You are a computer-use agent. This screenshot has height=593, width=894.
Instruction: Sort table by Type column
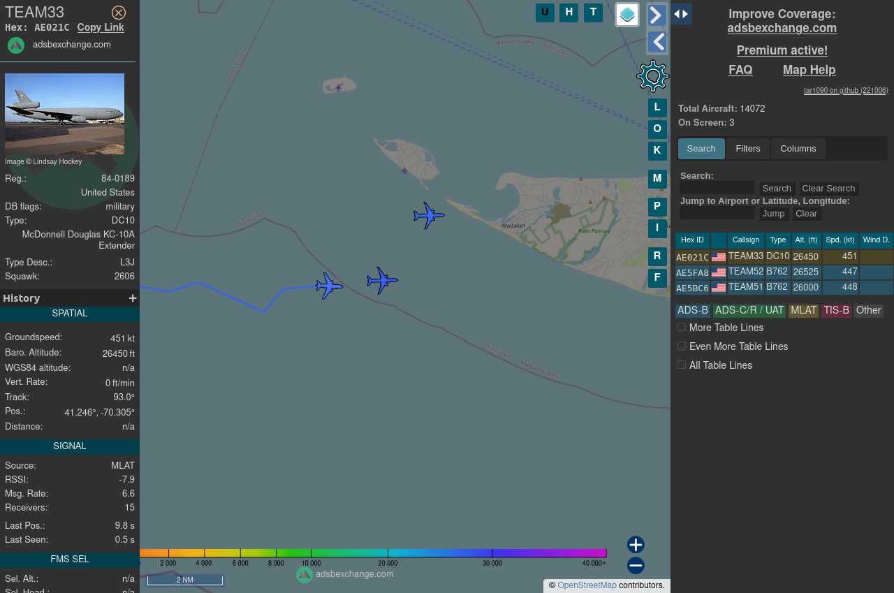point(778,240)
